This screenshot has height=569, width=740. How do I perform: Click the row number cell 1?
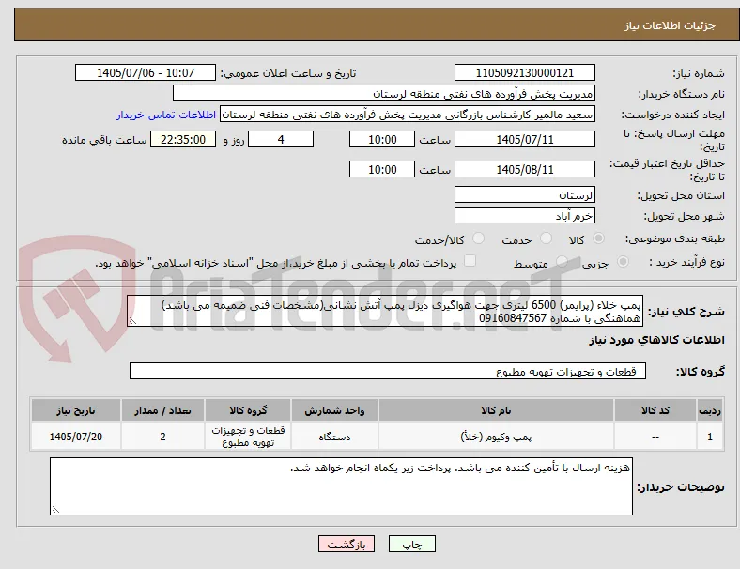coord(710,437)
